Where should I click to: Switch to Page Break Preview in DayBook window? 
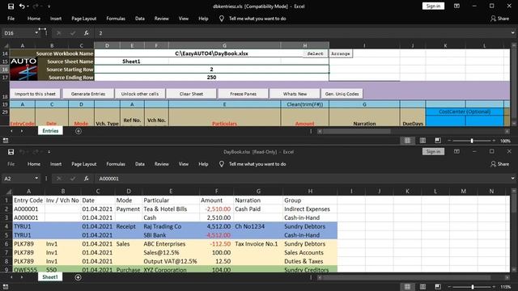[x=438, y=287]
